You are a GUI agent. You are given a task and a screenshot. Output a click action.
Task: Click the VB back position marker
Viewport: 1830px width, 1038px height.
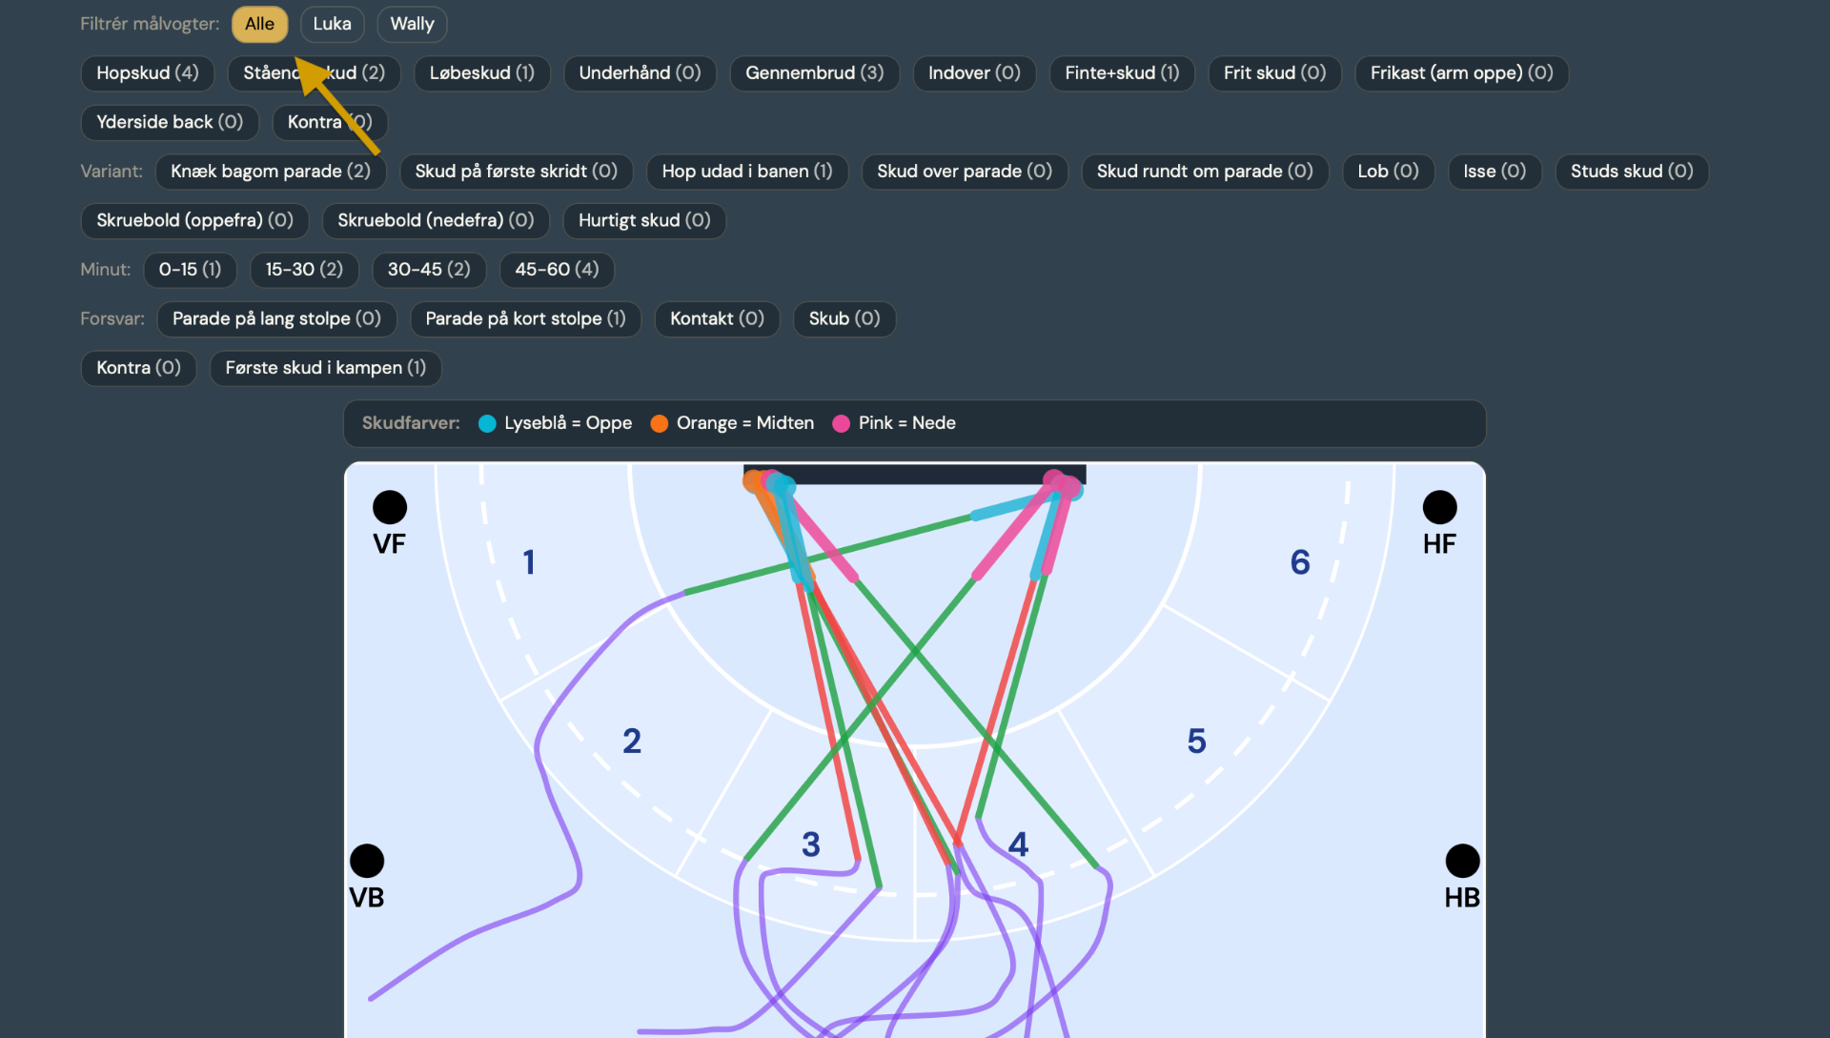(x=367, y=862)
